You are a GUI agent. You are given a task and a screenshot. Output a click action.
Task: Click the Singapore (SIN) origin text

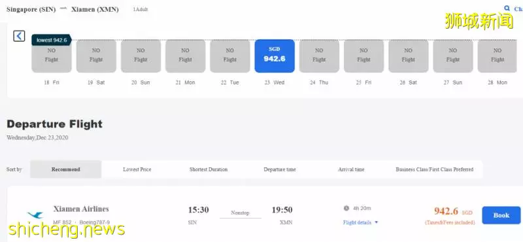pyautogui.click(x=31, y=9)
